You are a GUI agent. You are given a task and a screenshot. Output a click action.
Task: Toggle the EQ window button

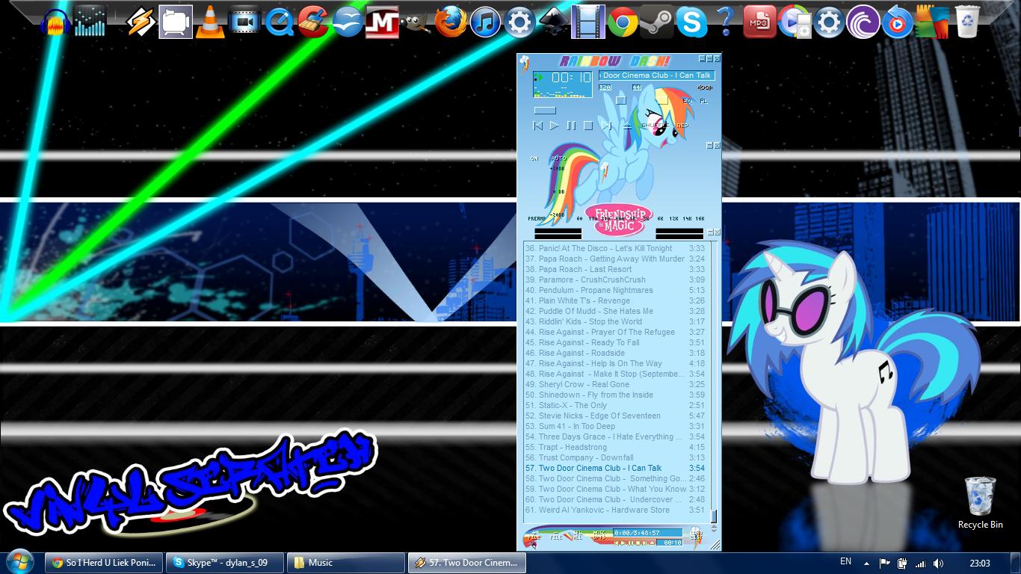pos(687,101)
